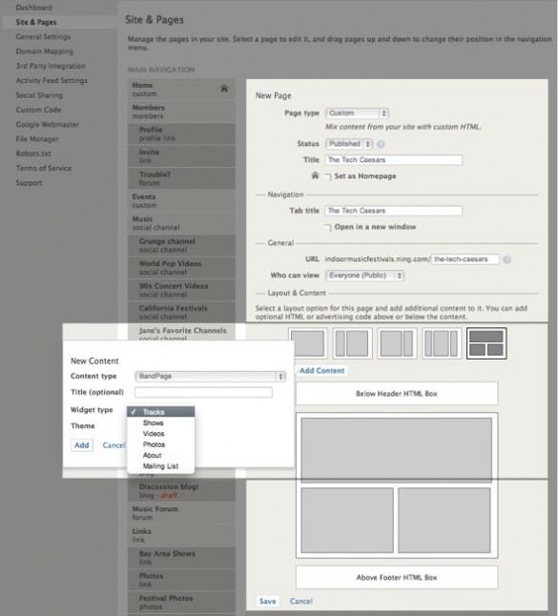This screenshot has height=616, width=558.
Task: Select the Music social channel row
Action: [181, 223]
